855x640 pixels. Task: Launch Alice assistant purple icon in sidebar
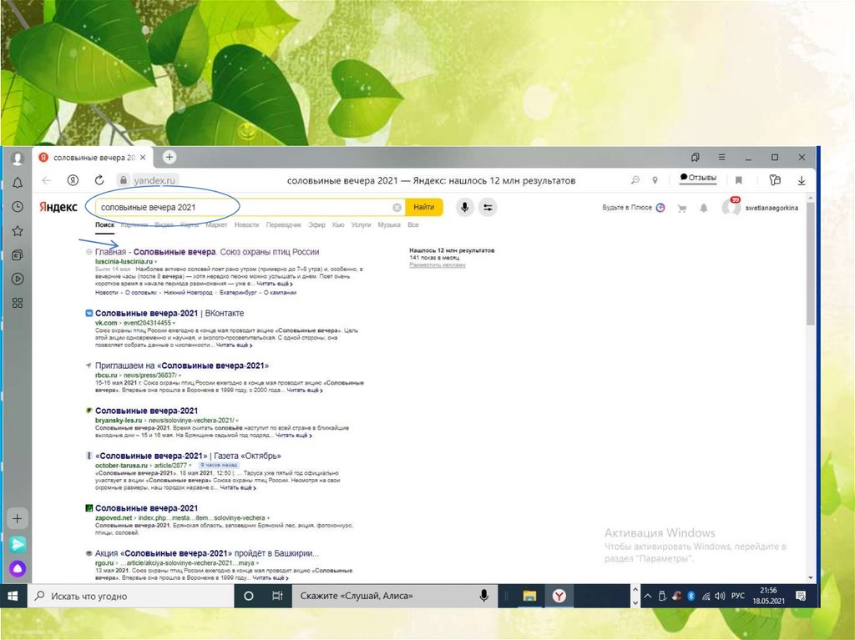pyautogui.click(x=18, y=568)
